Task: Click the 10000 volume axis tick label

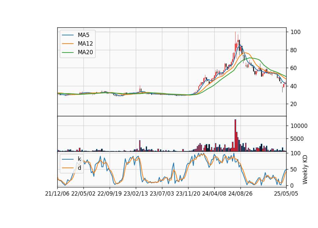Action: pos(299,126)
